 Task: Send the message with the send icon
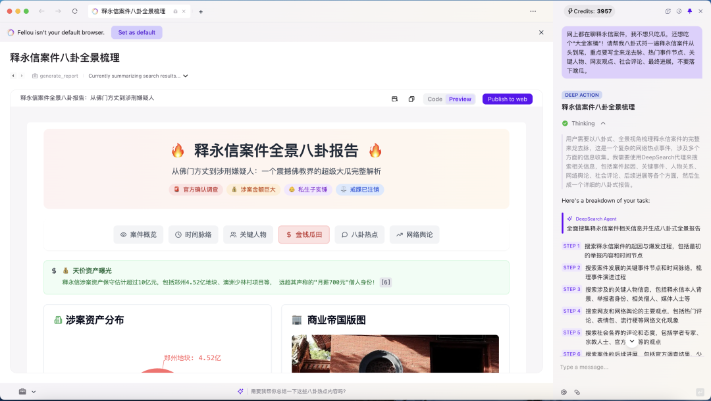(x=702, y=392)
